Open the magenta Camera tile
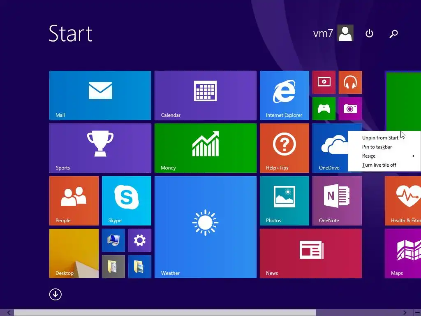 (350, 109)
